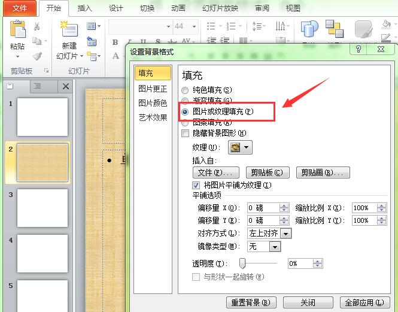Select 图片颜色 in dialog sidebar

click(153, 103)
